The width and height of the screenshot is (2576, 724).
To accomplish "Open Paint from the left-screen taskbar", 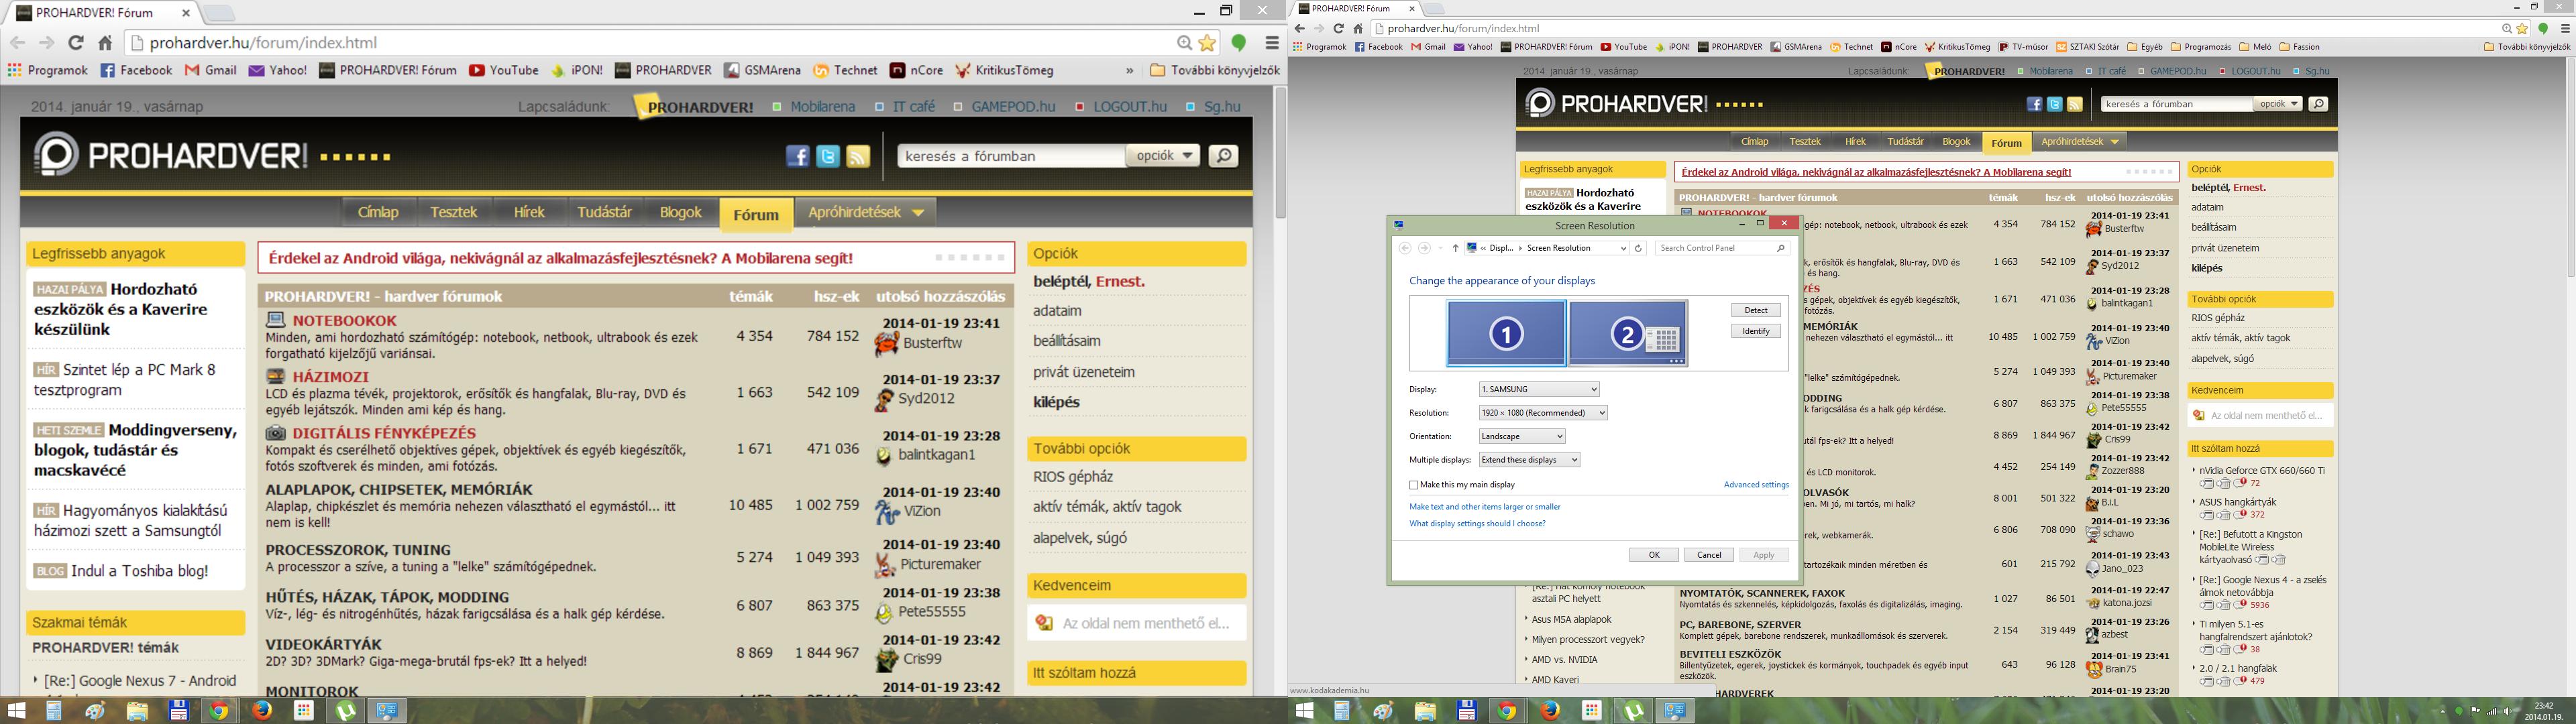I will (95, 711).
